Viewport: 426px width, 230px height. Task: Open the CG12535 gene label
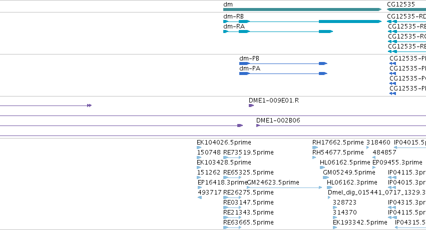(x=401, y=4)
